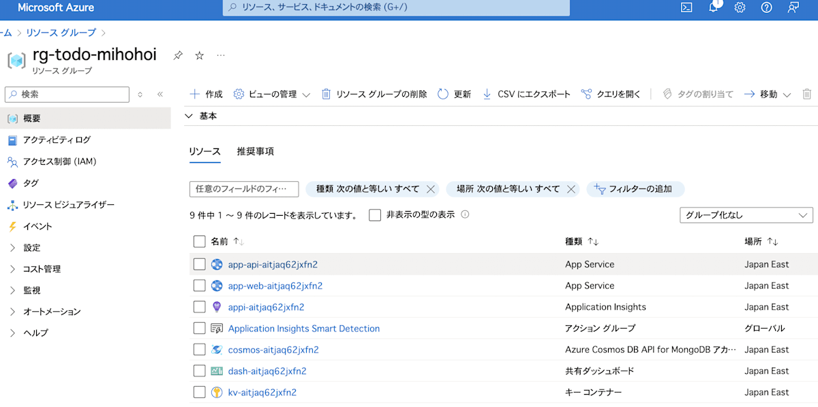The width and height of the screenshot is (818, 407).
Task: Click the 更新 refresh button
Action: click(454, 94)
